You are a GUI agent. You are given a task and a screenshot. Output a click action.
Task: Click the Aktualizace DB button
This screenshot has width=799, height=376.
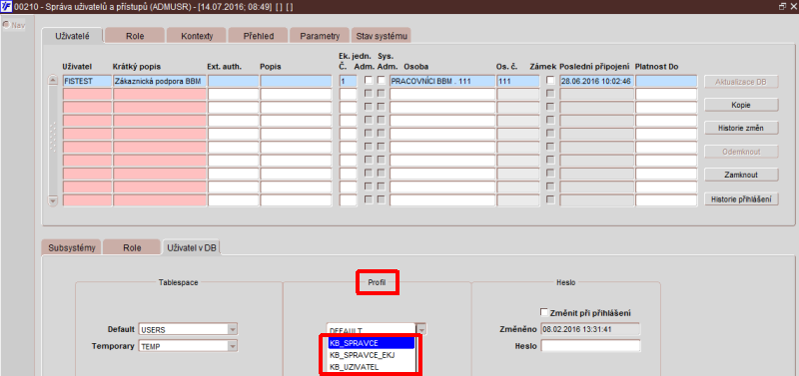[741, 82]
